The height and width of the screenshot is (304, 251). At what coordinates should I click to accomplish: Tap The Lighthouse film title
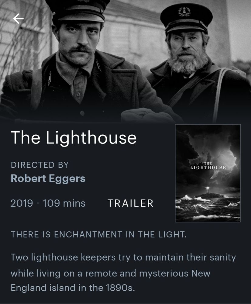74,137
